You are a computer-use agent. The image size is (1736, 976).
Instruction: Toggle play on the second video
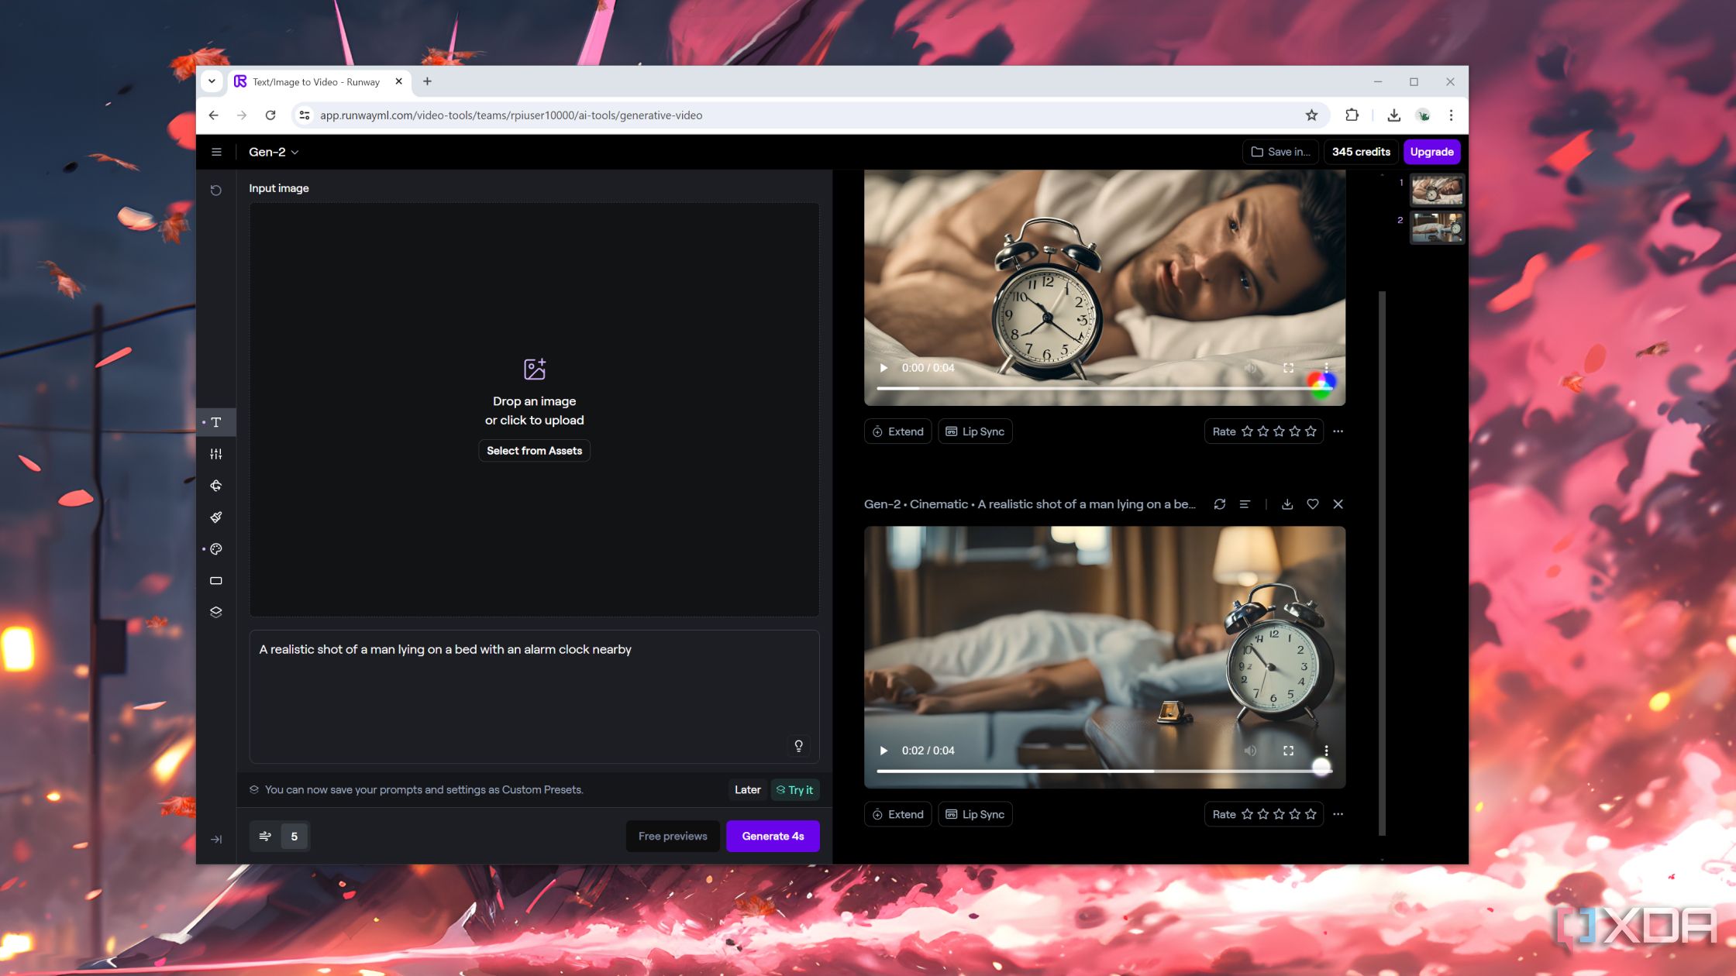tap(885, 750)
